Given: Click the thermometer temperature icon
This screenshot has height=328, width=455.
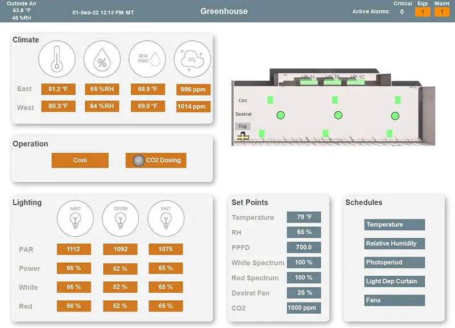Looking at the screenshot, I should pos(55,58).
